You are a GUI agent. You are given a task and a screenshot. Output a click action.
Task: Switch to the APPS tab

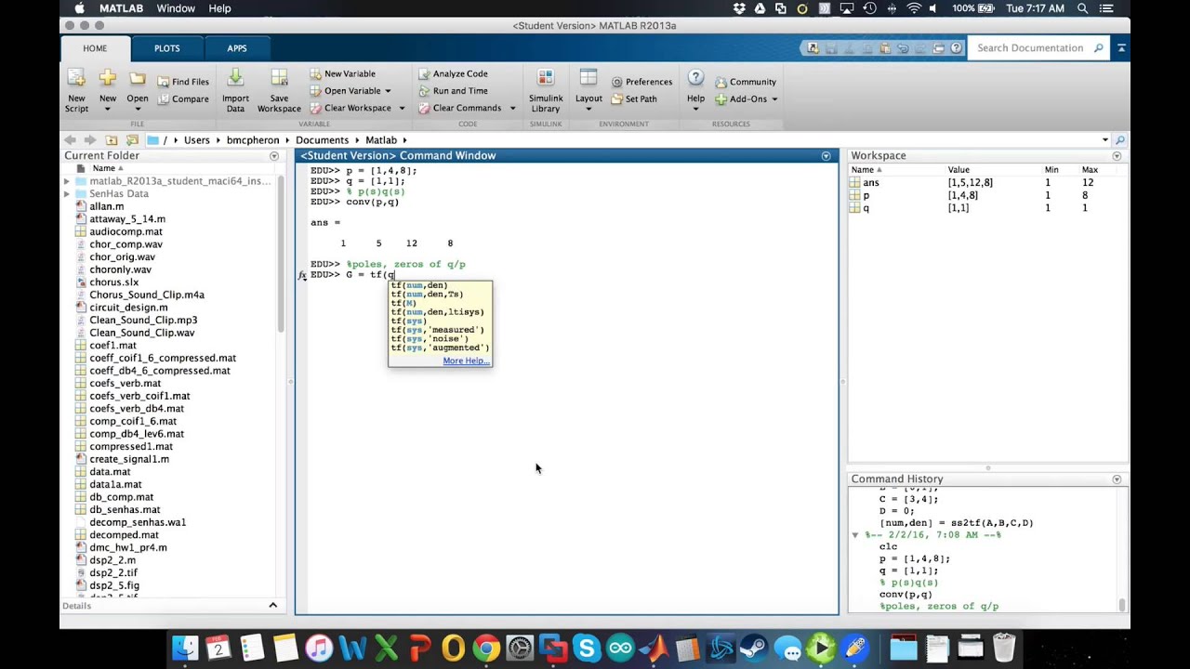pos(237,48)
